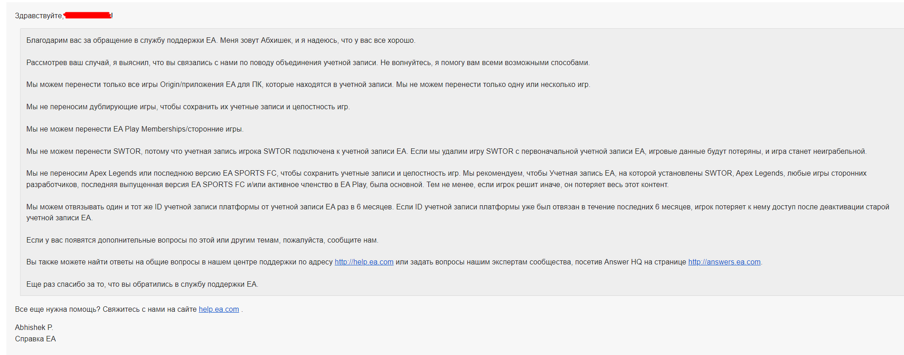Click the "Все еще нужна помощь?" text

(57, 309)
